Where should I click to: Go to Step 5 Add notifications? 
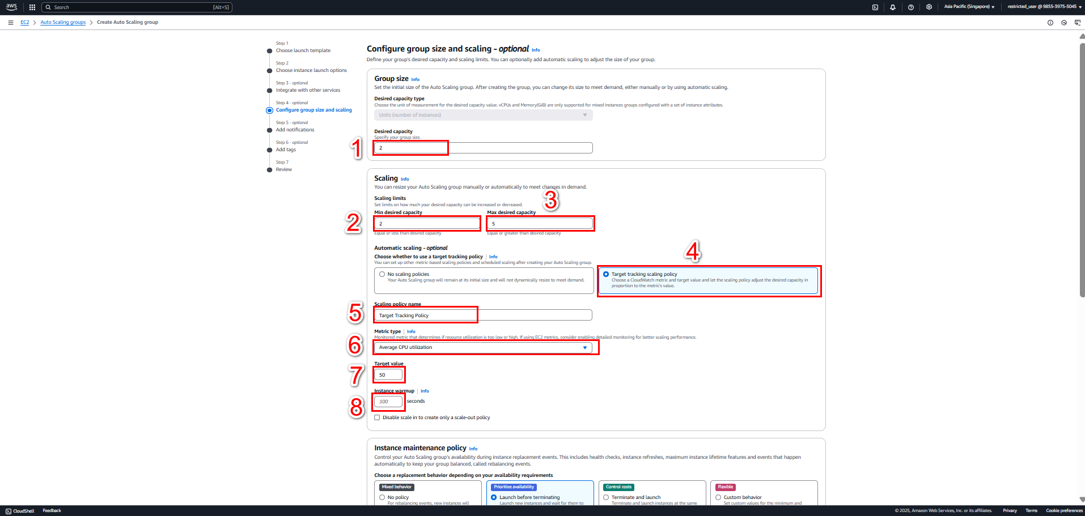295,130
